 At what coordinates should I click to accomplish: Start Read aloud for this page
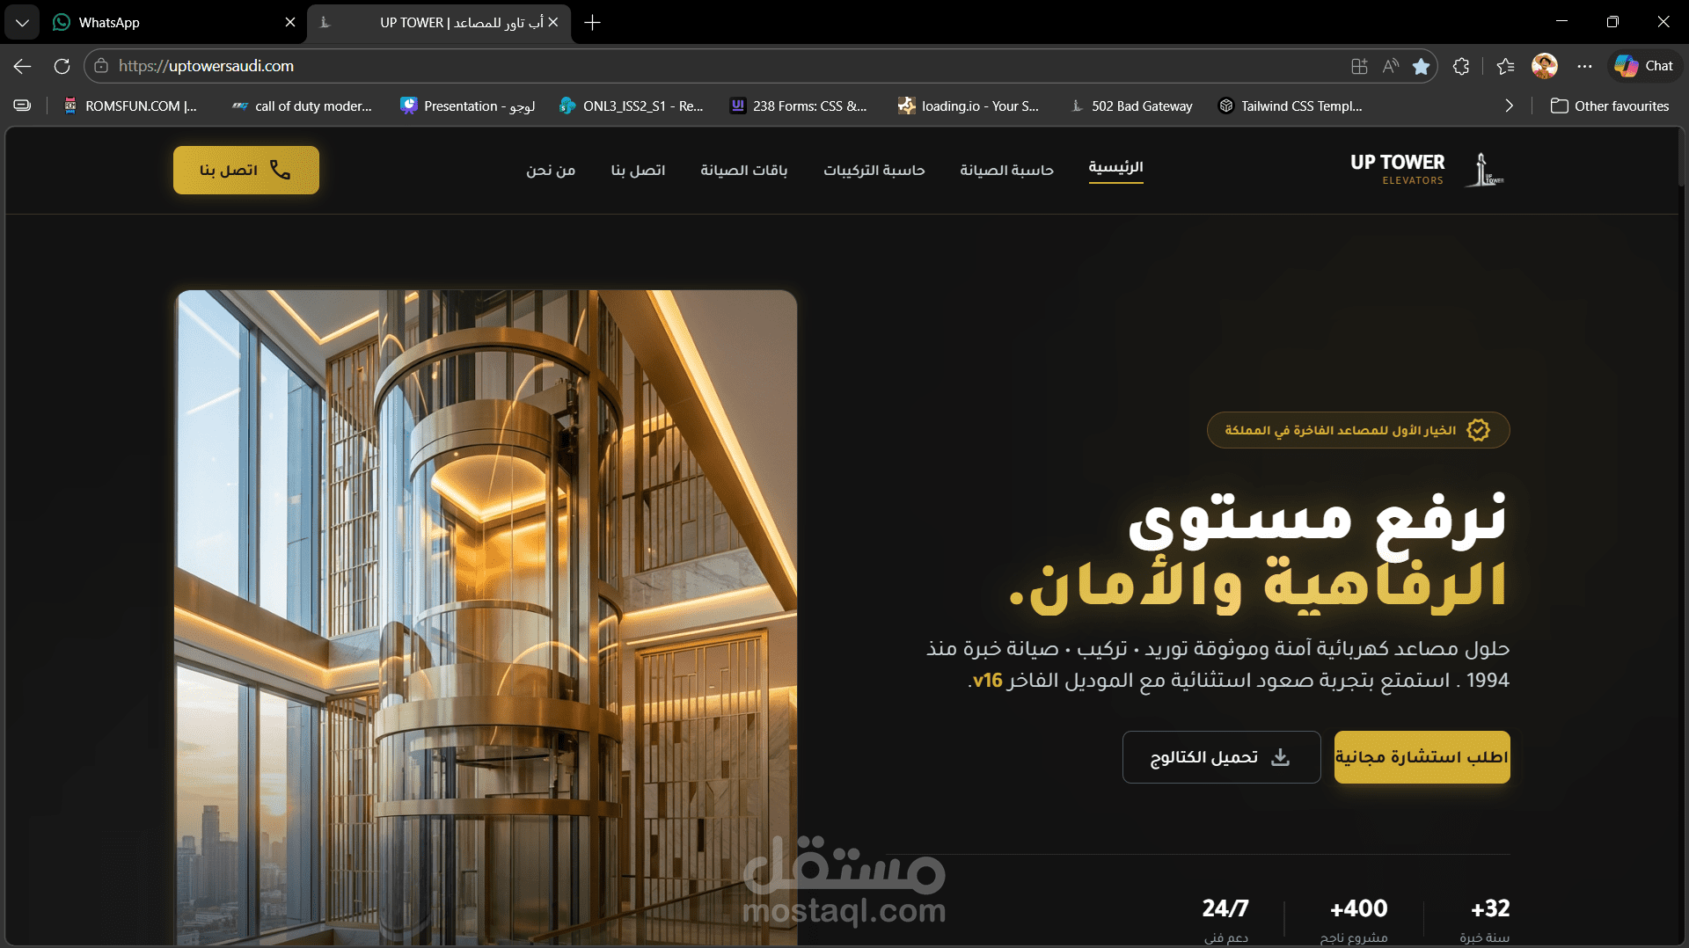(x=1391, y=66)
